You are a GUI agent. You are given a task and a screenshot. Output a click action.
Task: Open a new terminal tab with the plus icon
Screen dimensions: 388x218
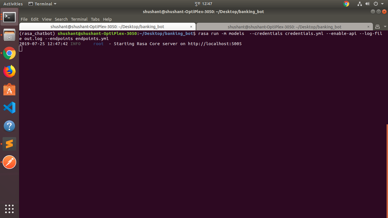pos(378,26)
